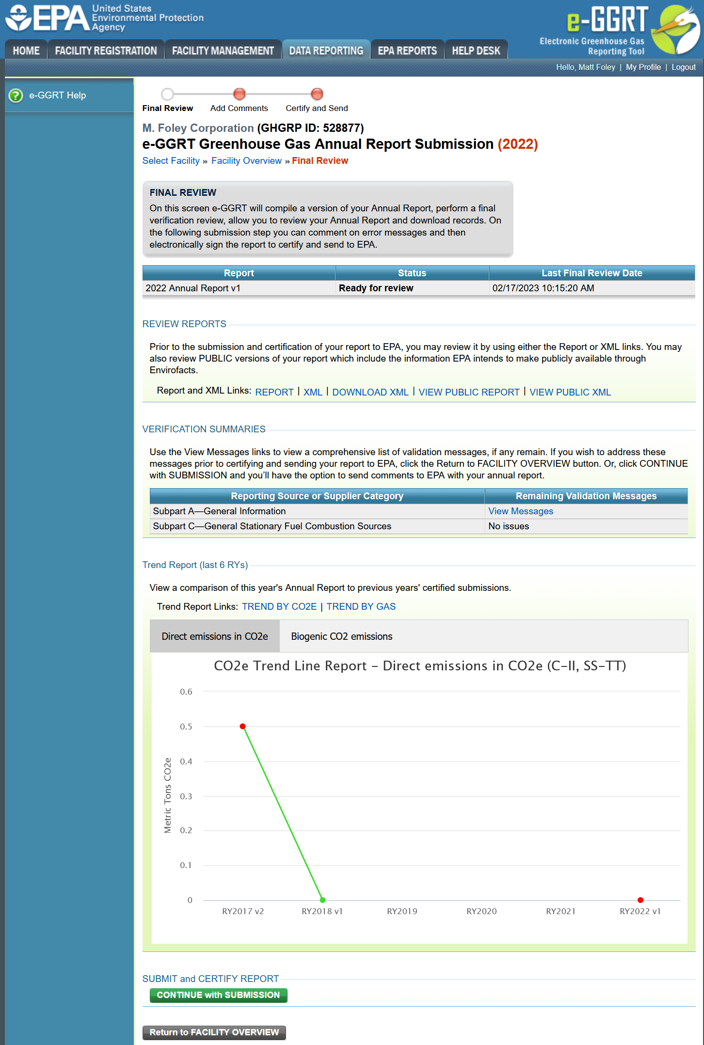The height and width of the screenshot is (1045, 704).
Task: Open the TREND BY CO2E link
Action: pos(279,606)
